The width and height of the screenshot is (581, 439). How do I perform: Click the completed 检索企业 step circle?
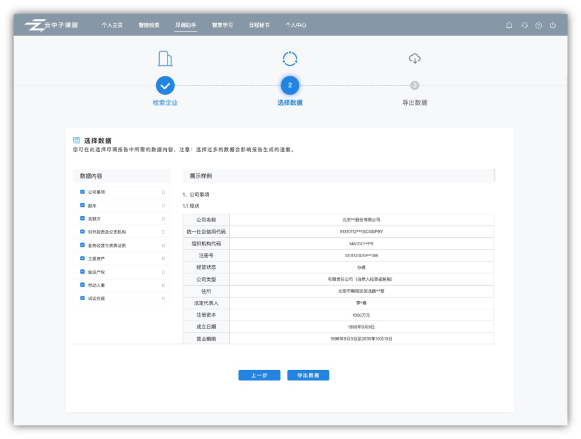coord(165,85)
